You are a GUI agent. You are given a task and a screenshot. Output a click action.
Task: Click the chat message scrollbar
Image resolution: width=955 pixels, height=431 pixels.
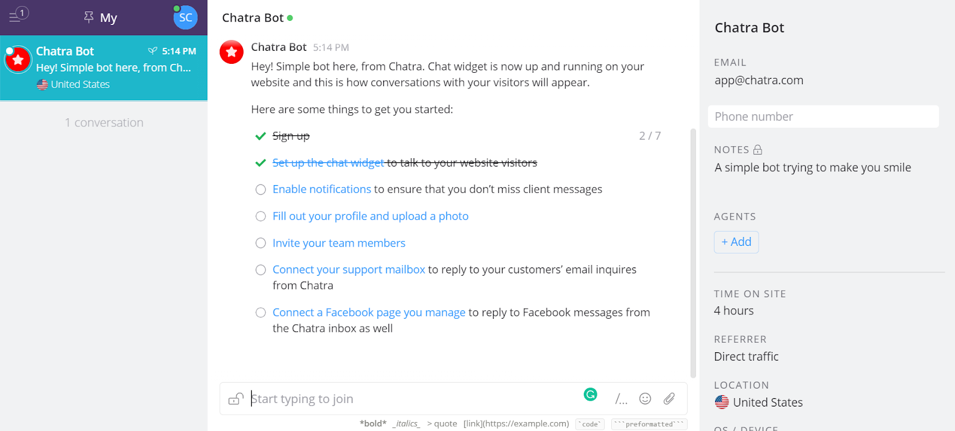[693, 253]
